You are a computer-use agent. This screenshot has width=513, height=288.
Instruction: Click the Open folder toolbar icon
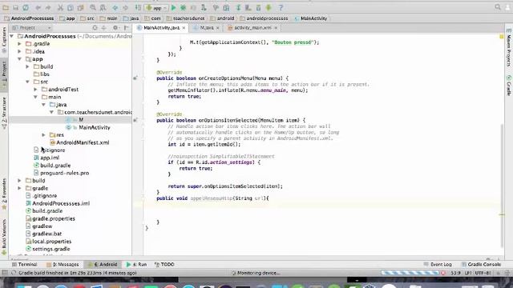coord(6,7)
